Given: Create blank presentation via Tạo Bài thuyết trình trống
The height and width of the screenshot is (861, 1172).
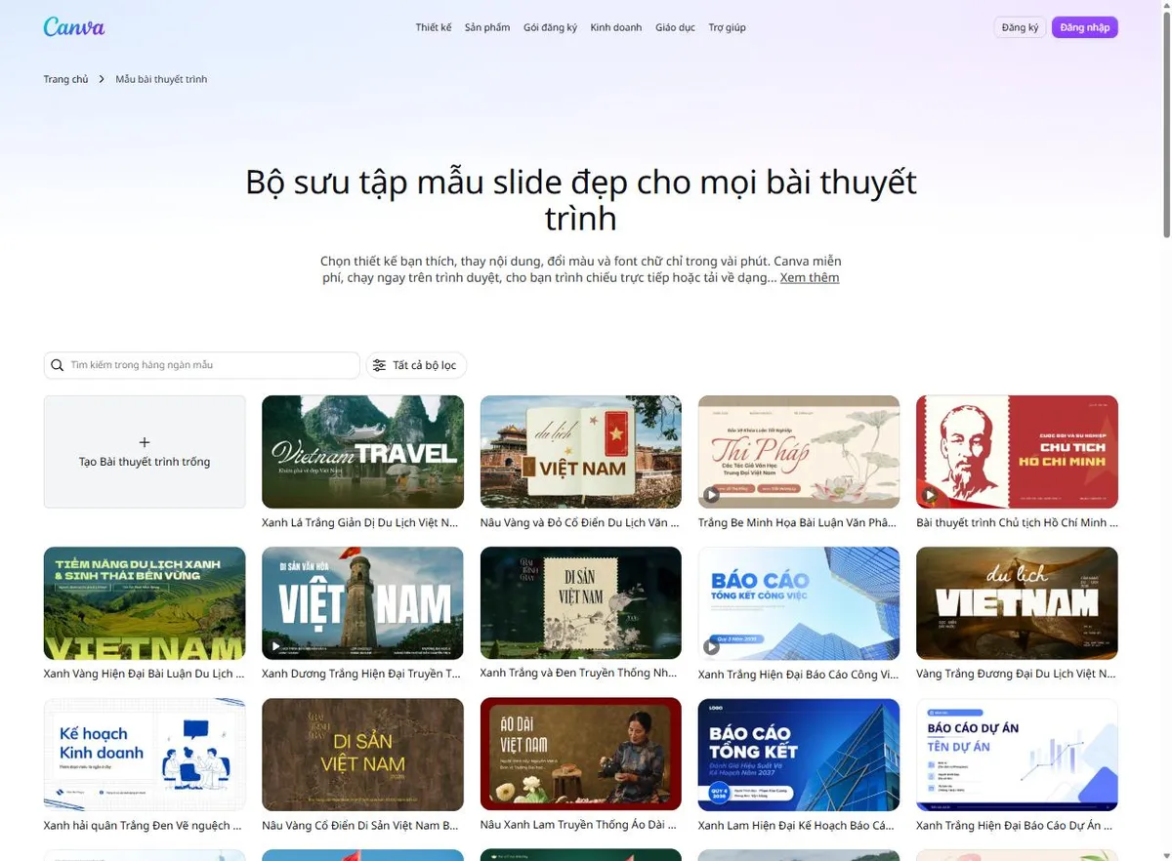Looking at the screenshot, I should [x=145, y=451].
